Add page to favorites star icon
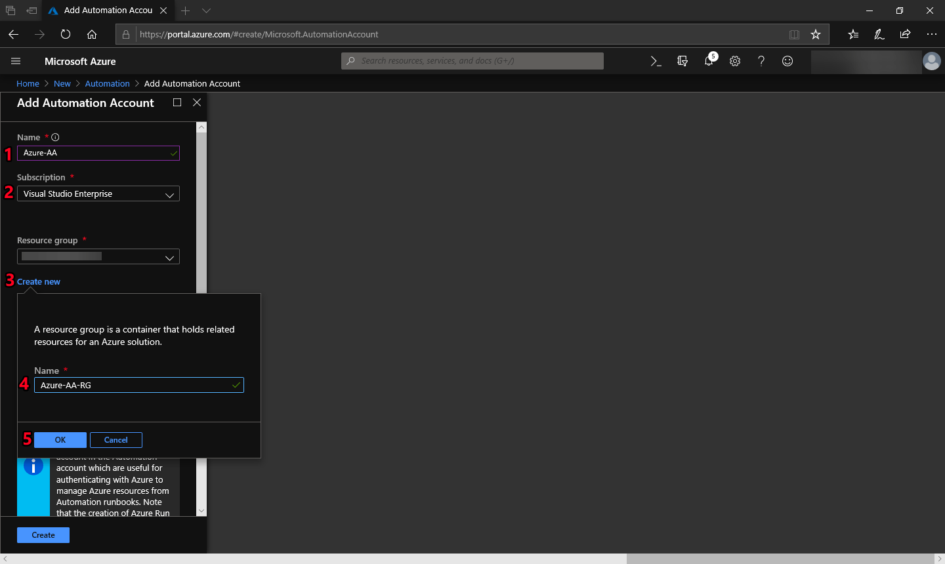The image size is (945, 564). click(x=816, y=34)
